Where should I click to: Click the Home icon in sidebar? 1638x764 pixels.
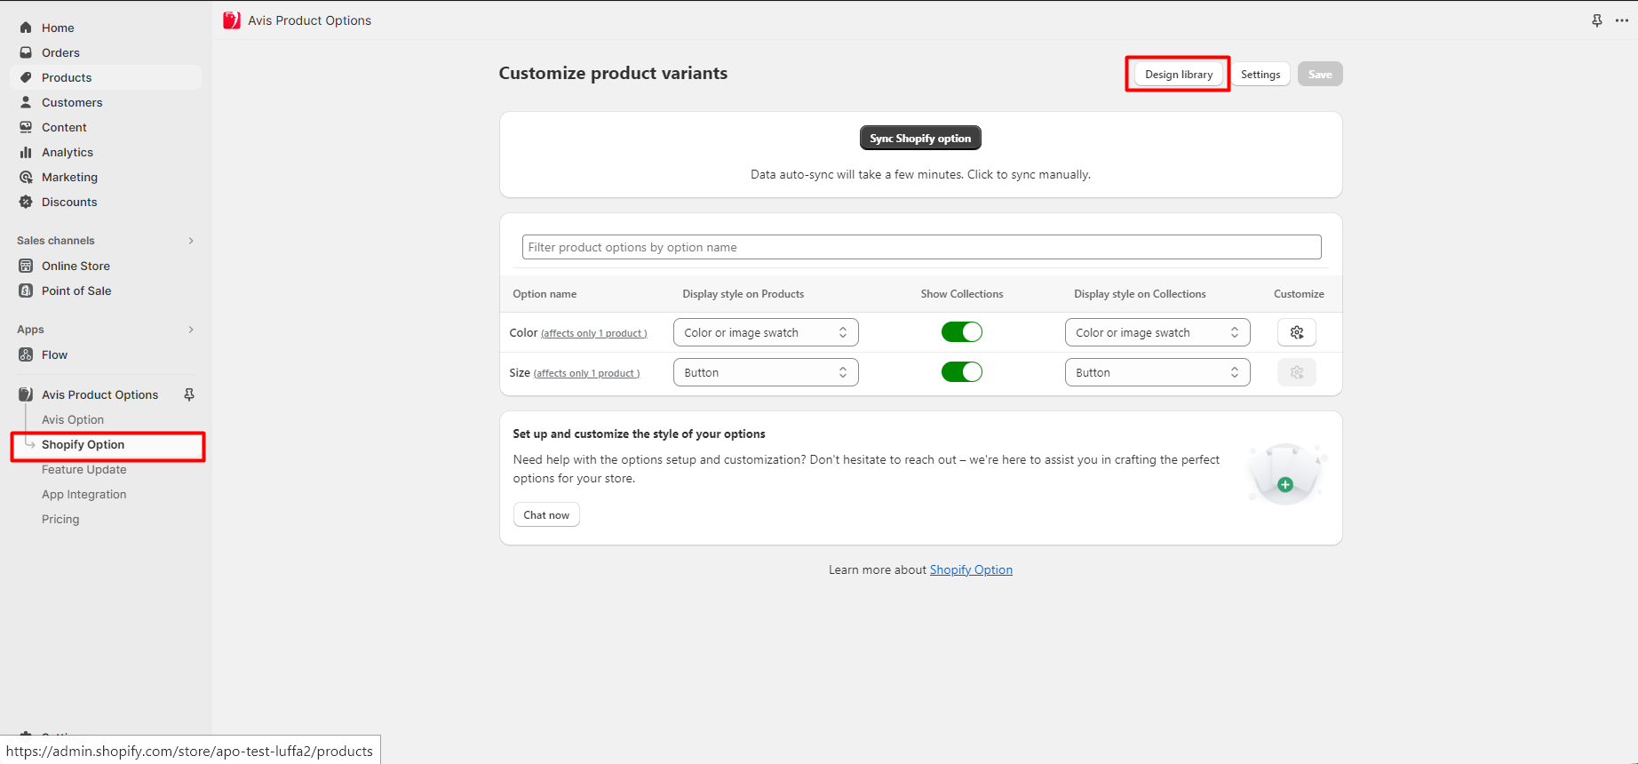26,28
